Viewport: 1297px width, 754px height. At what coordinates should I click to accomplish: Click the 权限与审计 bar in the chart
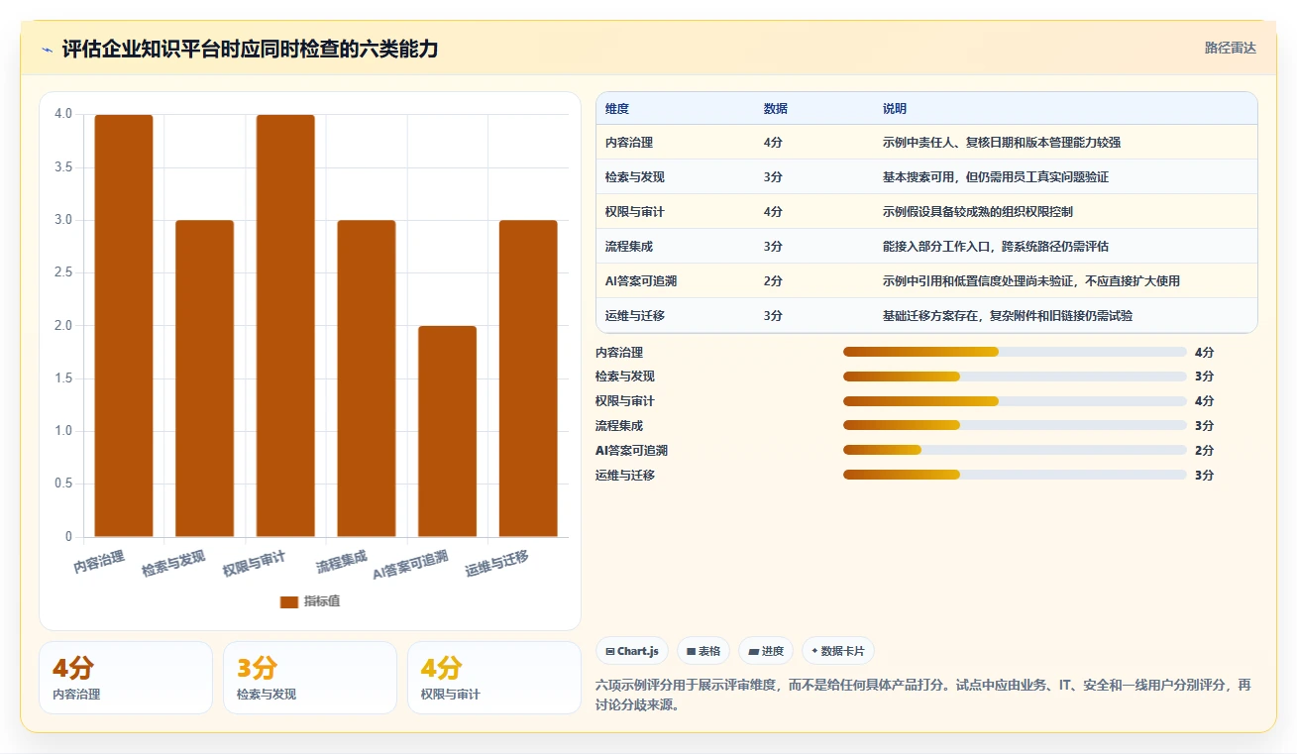(x=285, y=326)
